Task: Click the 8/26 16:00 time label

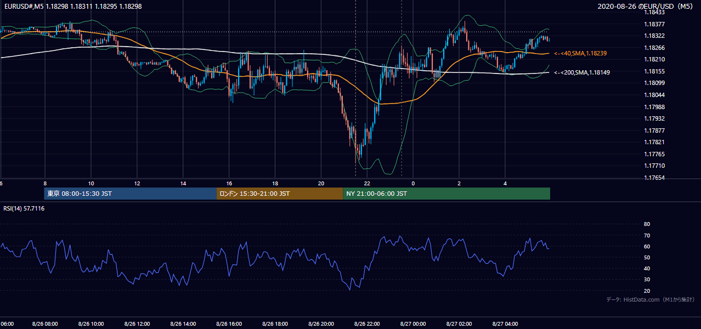Action: point(229,324)
